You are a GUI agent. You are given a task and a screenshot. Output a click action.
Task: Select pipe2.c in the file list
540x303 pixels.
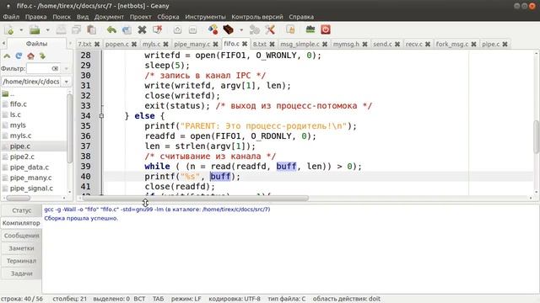point(22,157)
